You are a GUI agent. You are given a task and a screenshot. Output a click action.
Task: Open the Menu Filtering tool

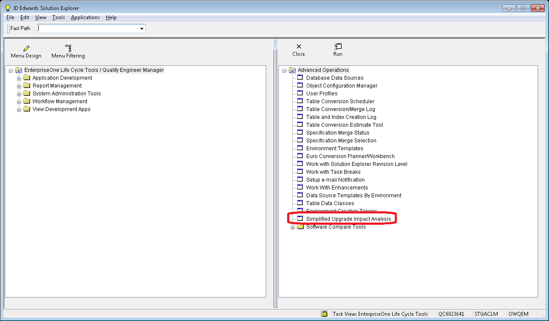68,51
